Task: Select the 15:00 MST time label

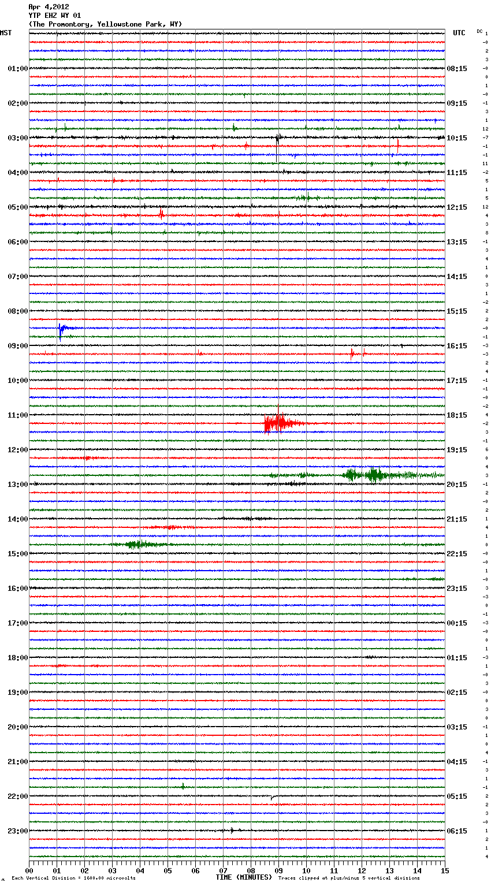Action: pyautogui.click(x=17, y=554)
